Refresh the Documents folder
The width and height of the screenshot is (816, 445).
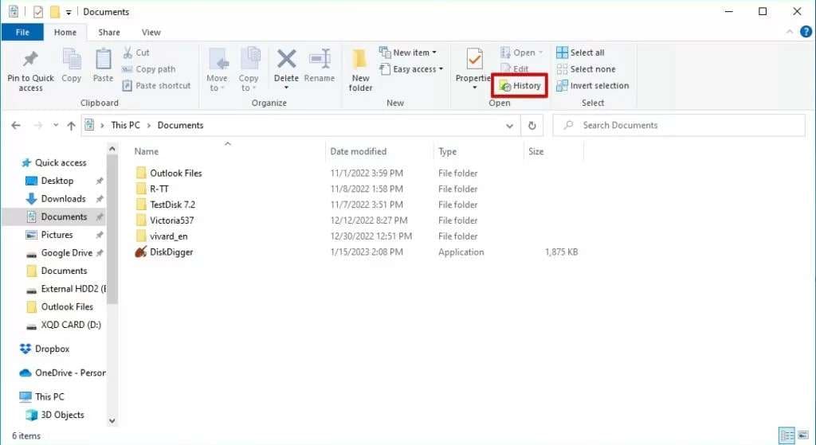point(532,126)
